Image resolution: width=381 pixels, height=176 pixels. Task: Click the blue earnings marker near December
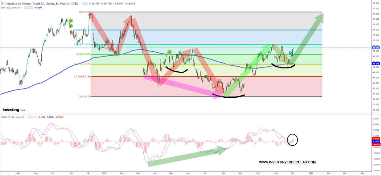(x=290, y=53)
